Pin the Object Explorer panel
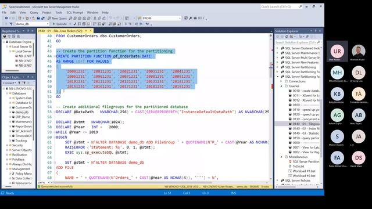 (28, 77)
